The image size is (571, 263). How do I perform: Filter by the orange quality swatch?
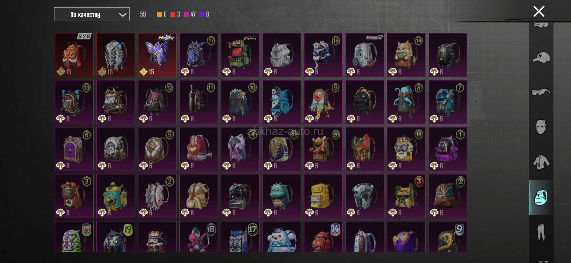[159, 14]
